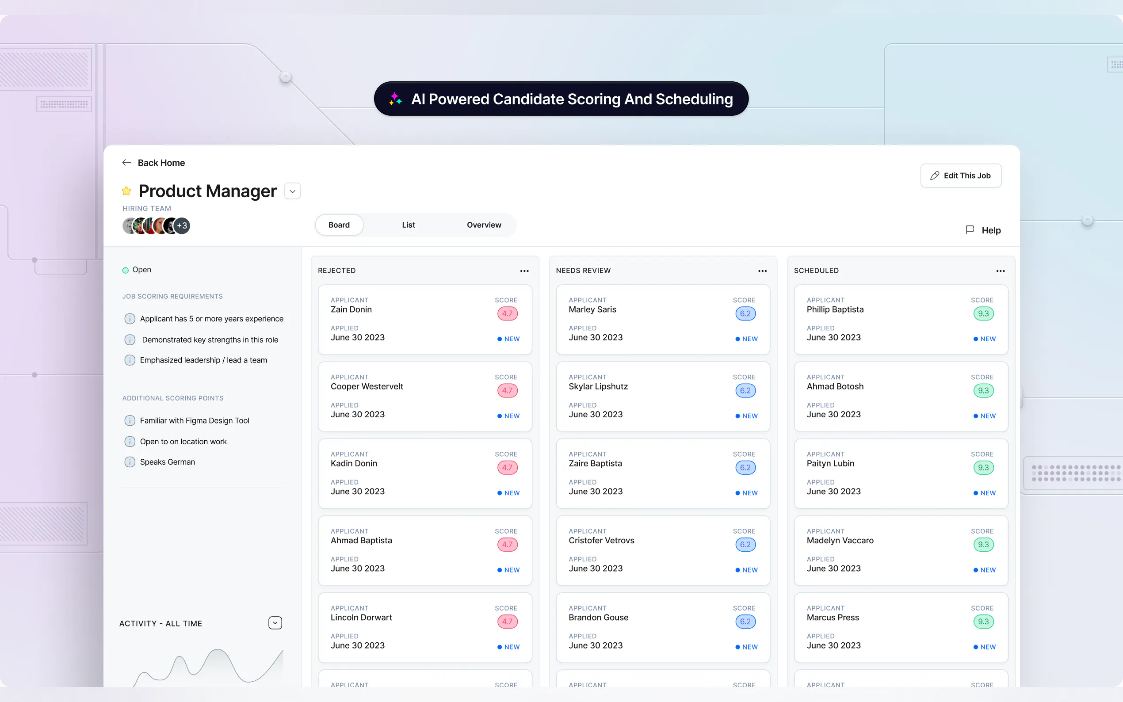The width and height of the screenshot is (1123, 702).
Task: Click the back arrow next to Back Home
Action: pos(126,163)
